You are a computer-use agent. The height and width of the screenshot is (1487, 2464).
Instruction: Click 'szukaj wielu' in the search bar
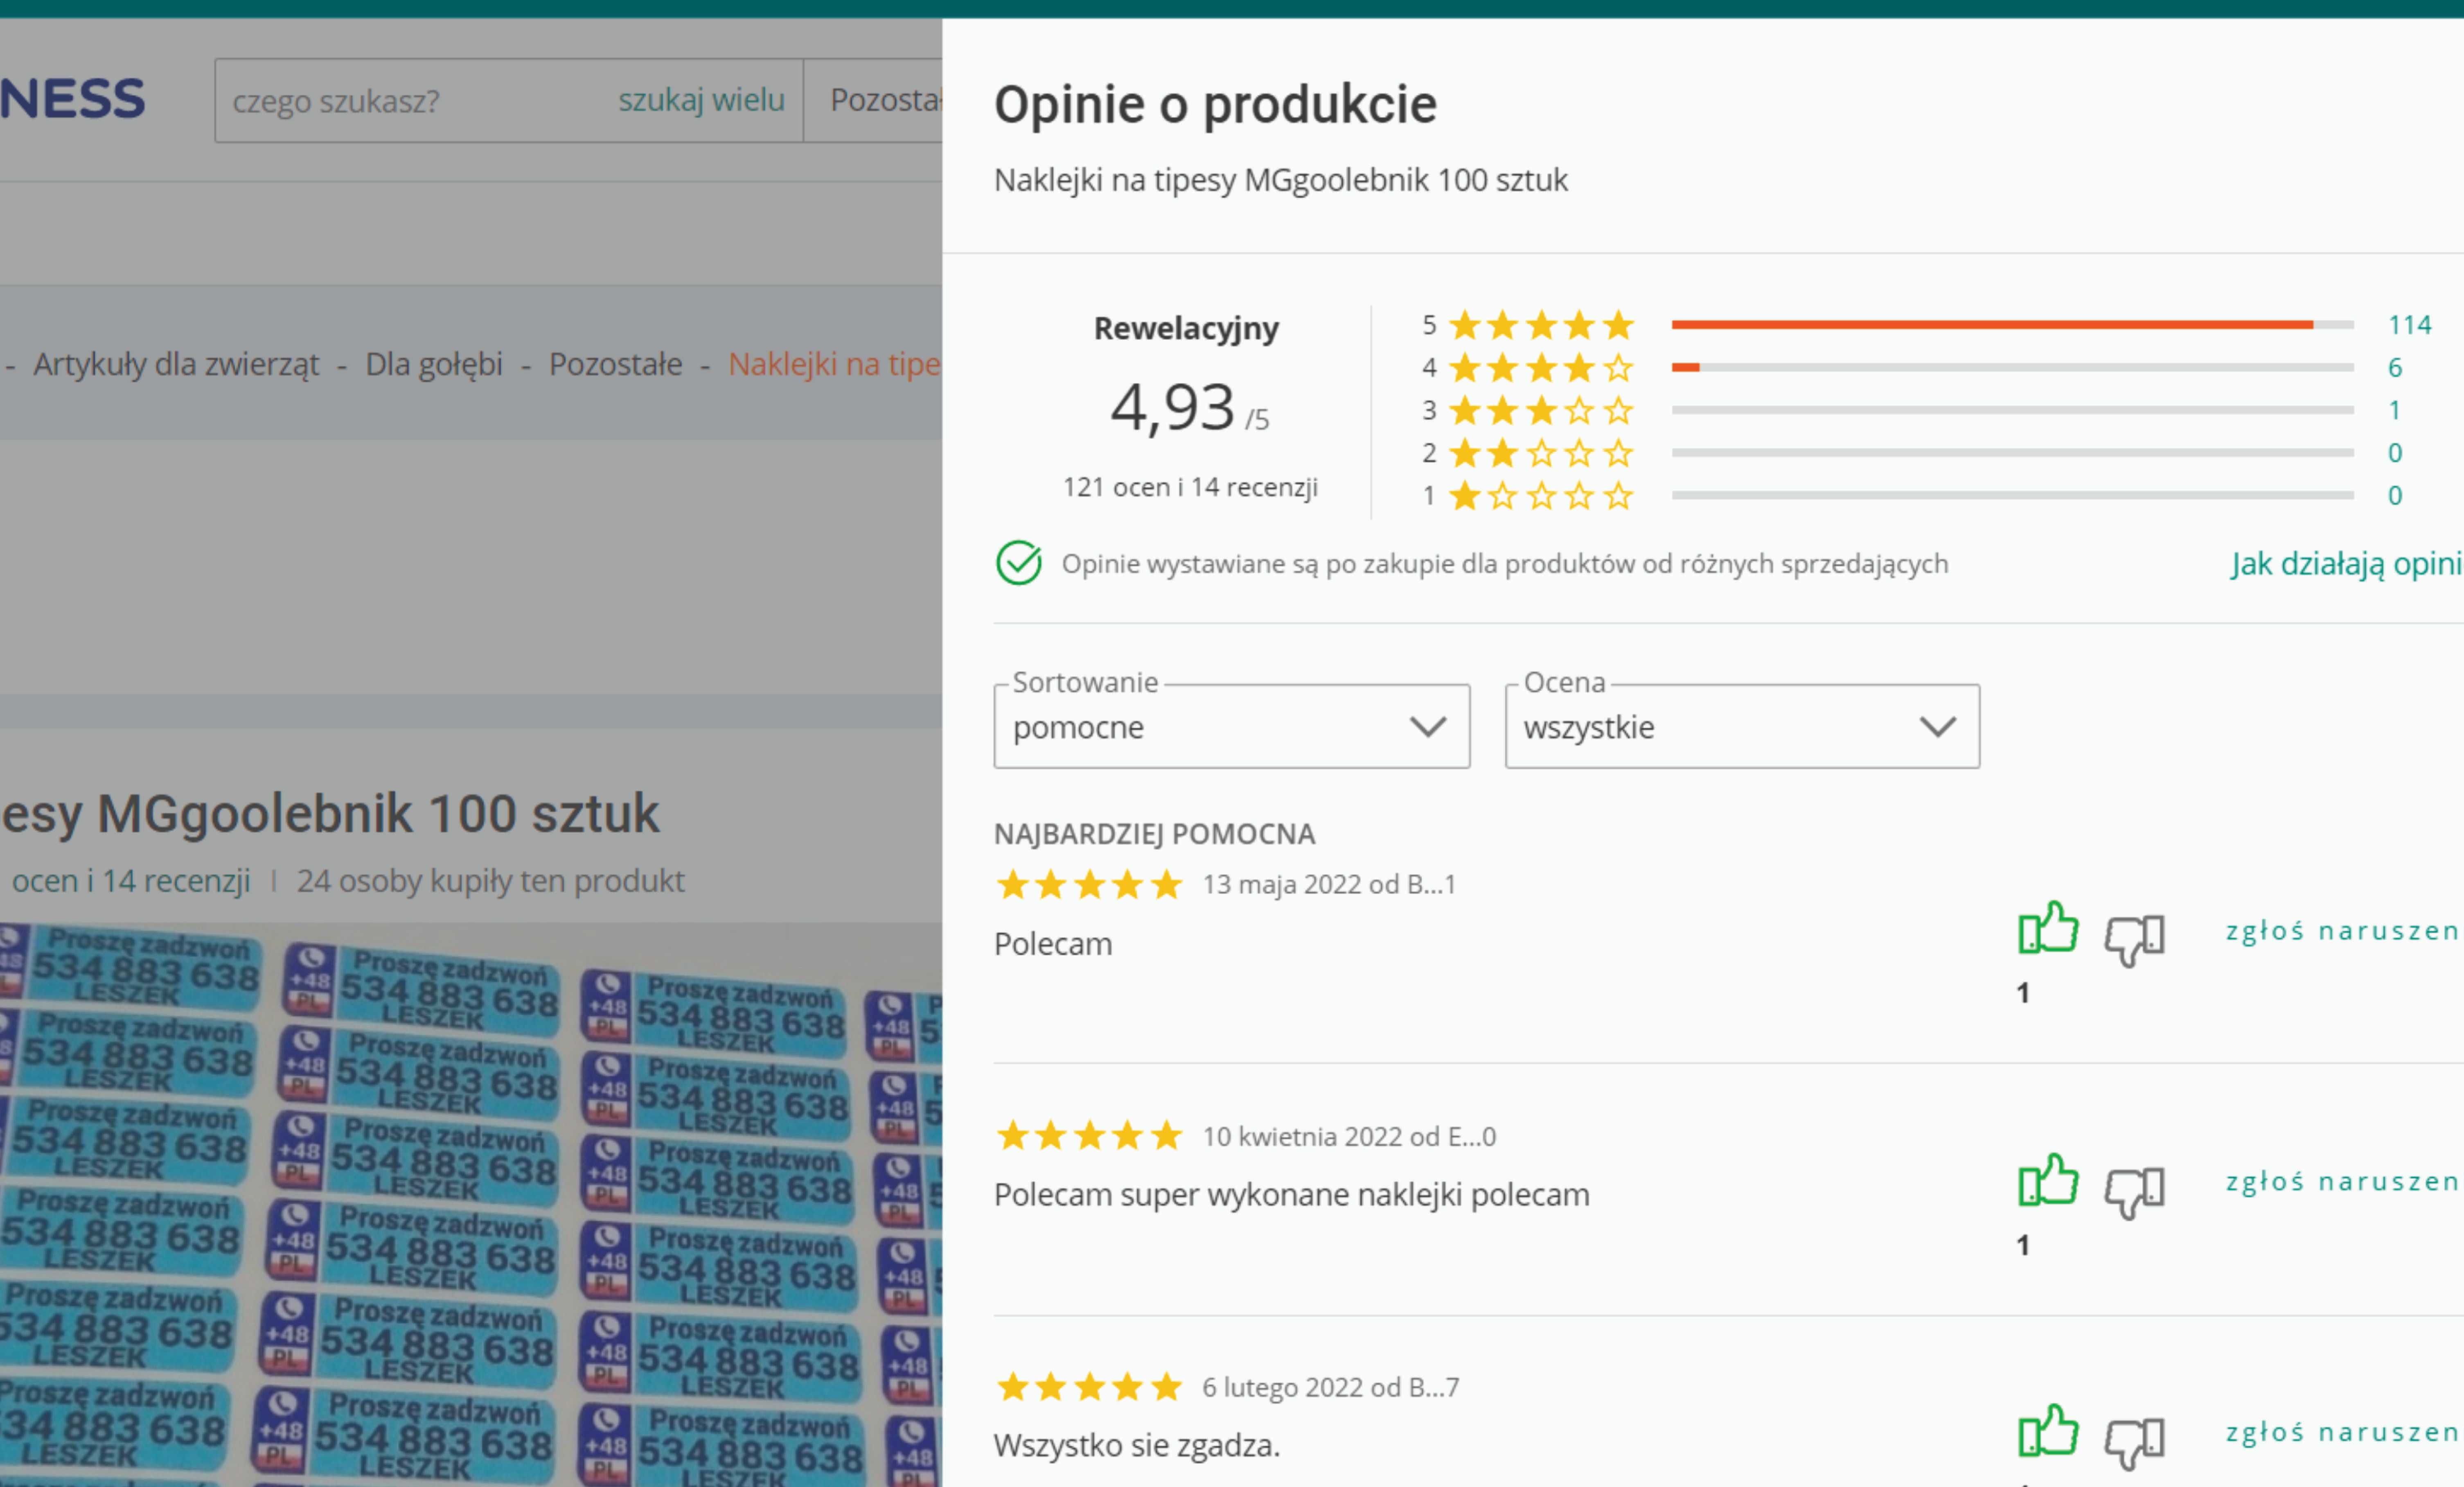pyautogui.click(x=701, y=100)
